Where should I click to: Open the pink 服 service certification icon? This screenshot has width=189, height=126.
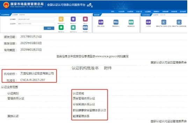coord(85,19)
